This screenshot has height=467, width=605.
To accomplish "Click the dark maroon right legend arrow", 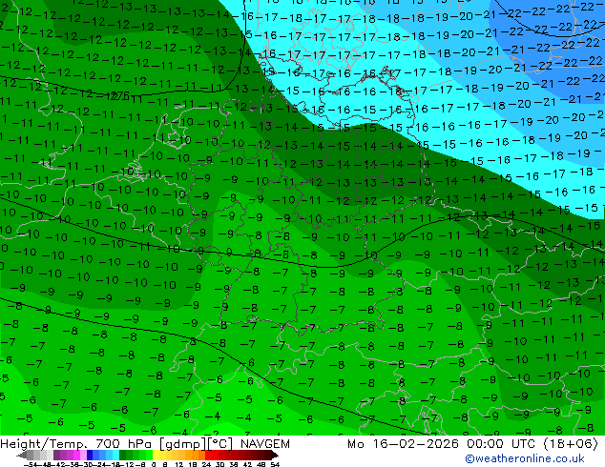I will 275,455.
